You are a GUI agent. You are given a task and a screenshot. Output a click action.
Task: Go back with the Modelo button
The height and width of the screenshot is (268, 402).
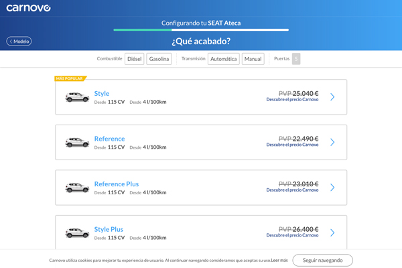point(19,42)
